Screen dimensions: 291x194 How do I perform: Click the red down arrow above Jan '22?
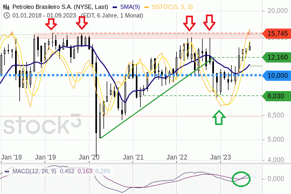tap(189, 23)
